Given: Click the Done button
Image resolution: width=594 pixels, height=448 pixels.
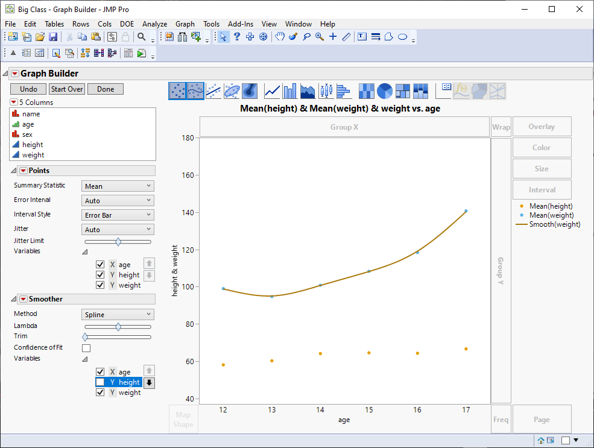Looking at the screenshot, I should [105, 89].
